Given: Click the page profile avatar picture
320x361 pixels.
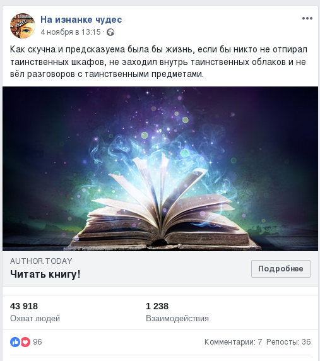Looking at the screenshot, I should (x=23, y=25).
